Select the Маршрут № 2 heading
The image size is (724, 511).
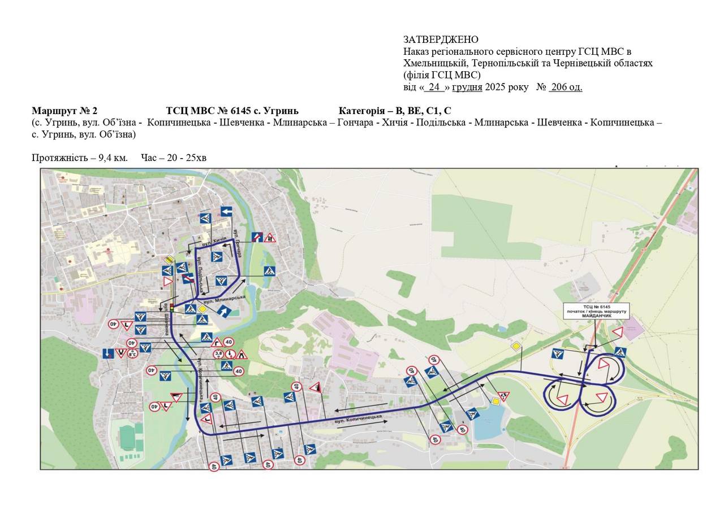point(64,111)
